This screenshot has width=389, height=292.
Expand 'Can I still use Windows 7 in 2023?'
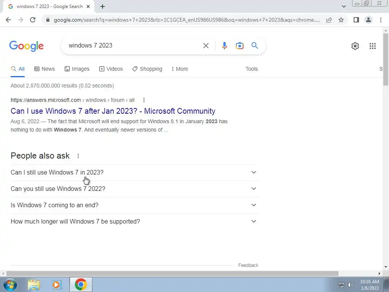click(x=134, y=173)
